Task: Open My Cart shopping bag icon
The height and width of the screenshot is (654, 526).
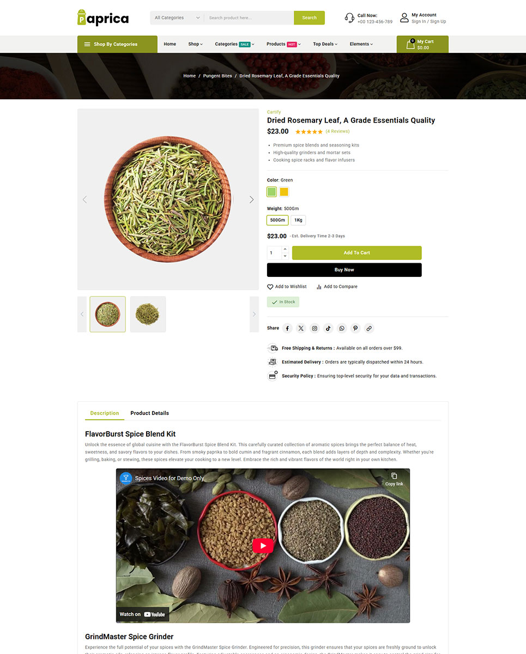Action: (410, 44)
